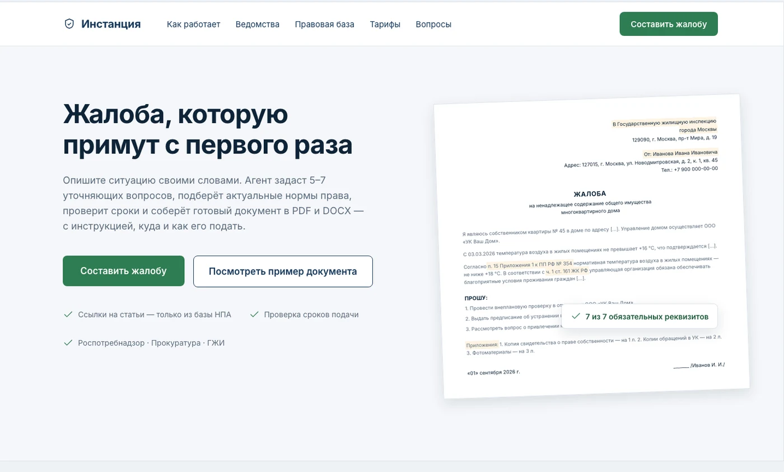The width and height of the screenshot is (784, 472).
Task: Click the shield logo icon beside Инстанция
Action: click(69, 24)
